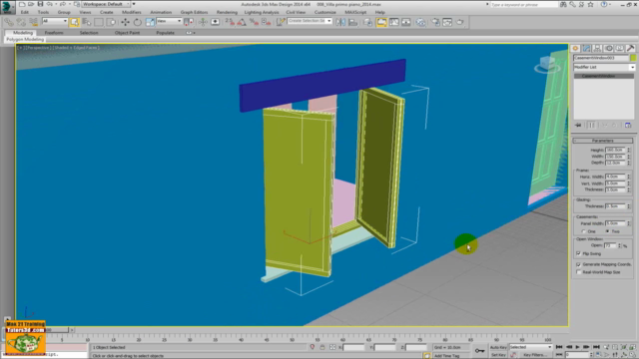The image size is (639, 359).
Task: Open the Create Selection Set dropdown
Action: tap(310, 21)
